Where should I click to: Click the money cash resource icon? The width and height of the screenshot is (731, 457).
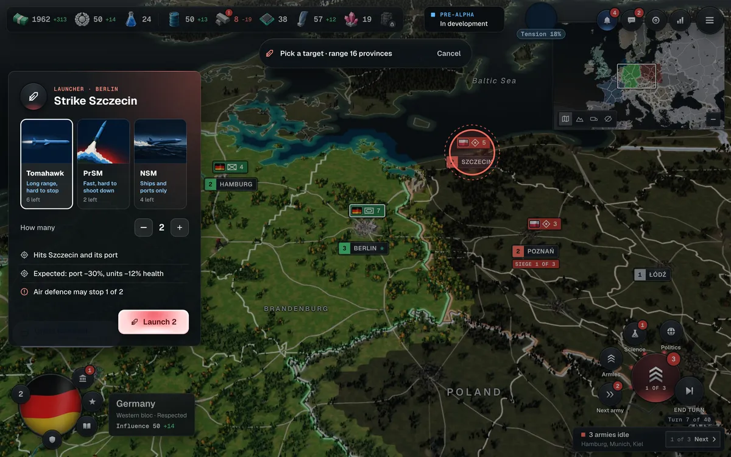pos(21,19)
